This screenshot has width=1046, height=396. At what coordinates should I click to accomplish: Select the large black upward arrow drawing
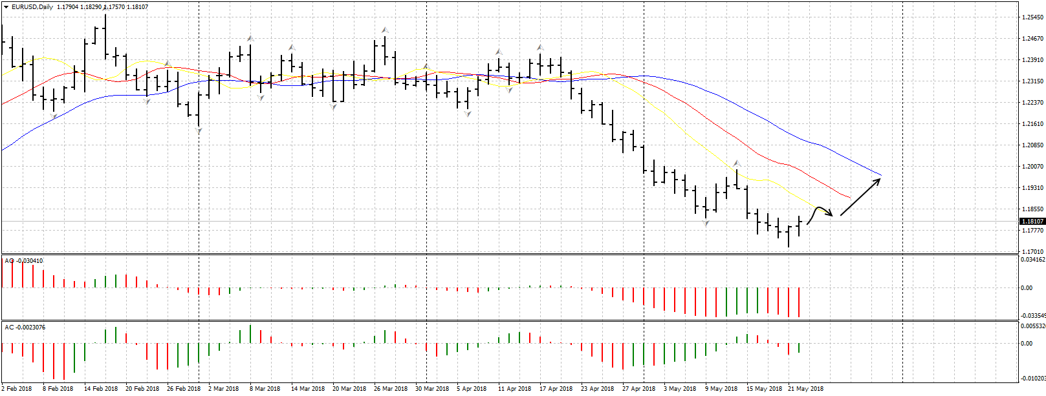(861, 196)
